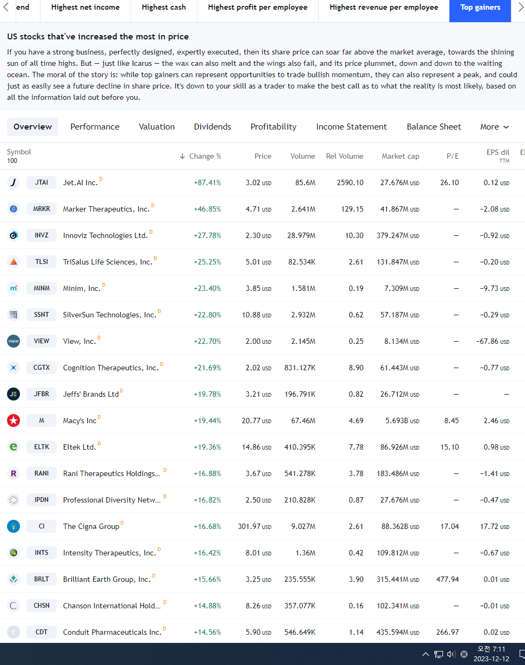Sort by the Change % column header
This screenshot has height=665, width=525.
point(200,156)
